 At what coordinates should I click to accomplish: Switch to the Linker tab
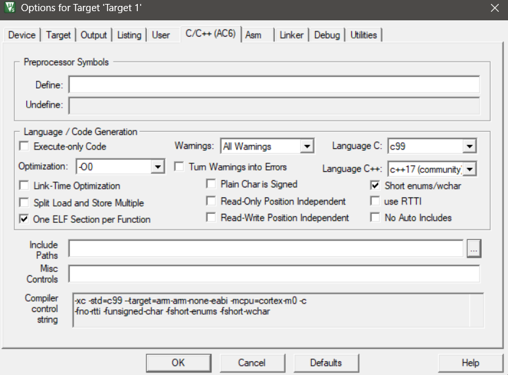click(291, 35)
